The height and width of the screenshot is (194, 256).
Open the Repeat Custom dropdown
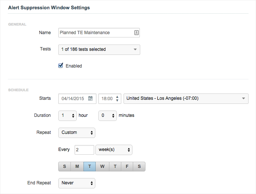point(77,132)
